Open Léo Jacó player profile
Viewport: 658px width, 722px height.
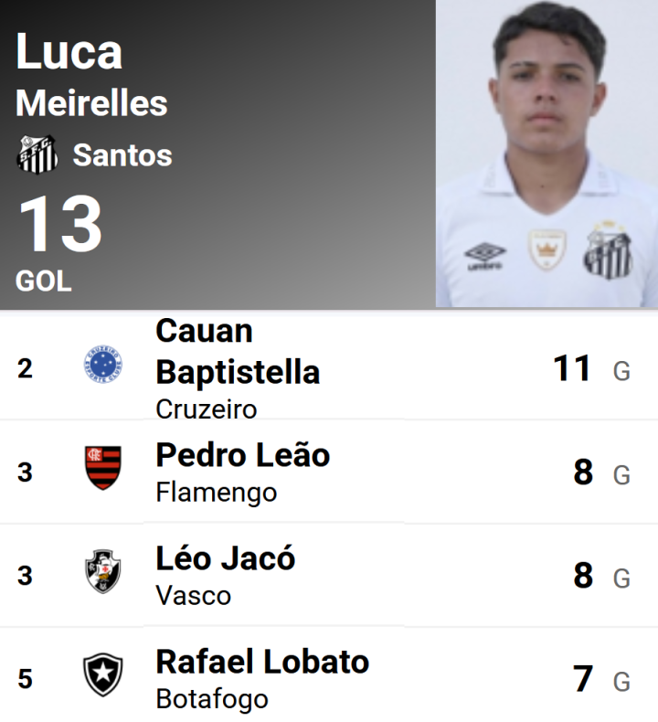point(225,557)
